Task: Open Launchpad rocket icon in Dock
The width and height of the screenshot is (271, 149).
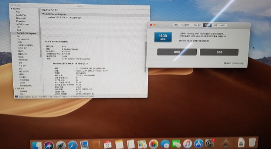Action: (x=61, y=145)
